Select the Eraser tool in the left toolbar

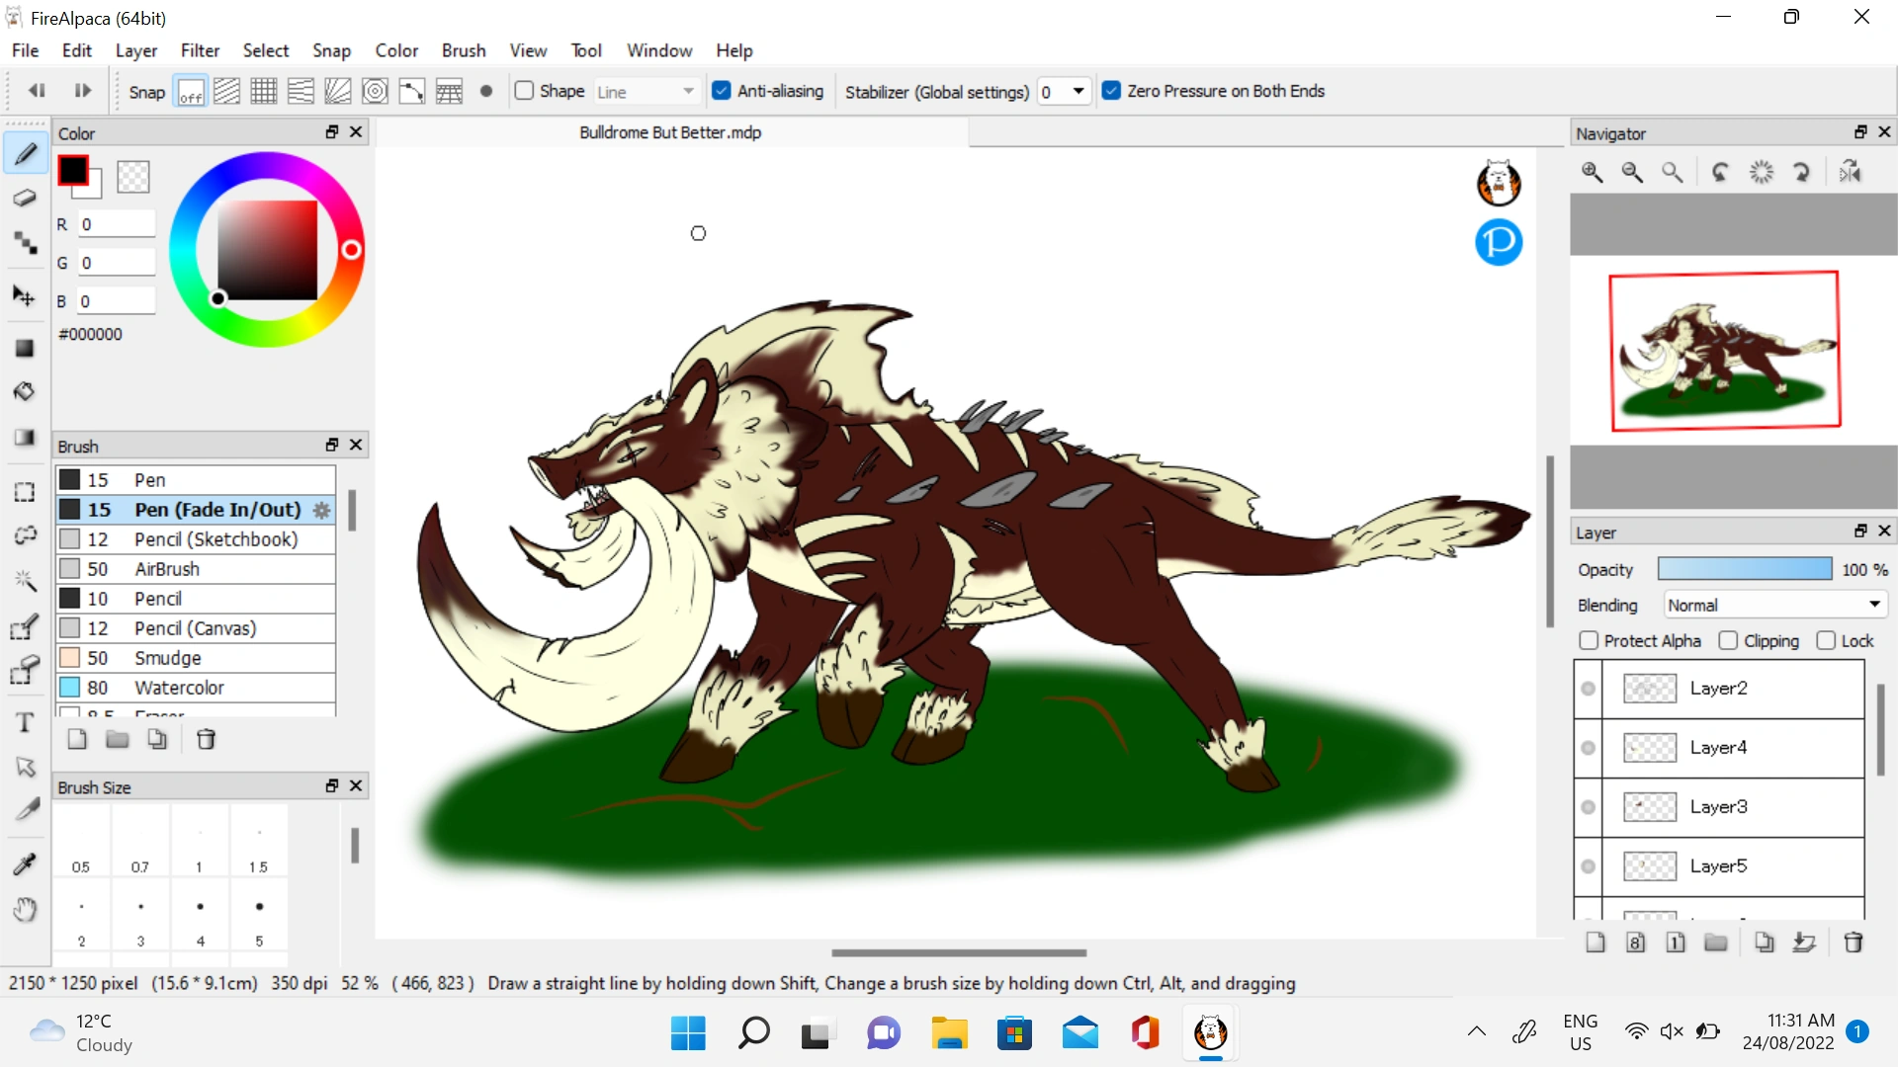[25, 198]
